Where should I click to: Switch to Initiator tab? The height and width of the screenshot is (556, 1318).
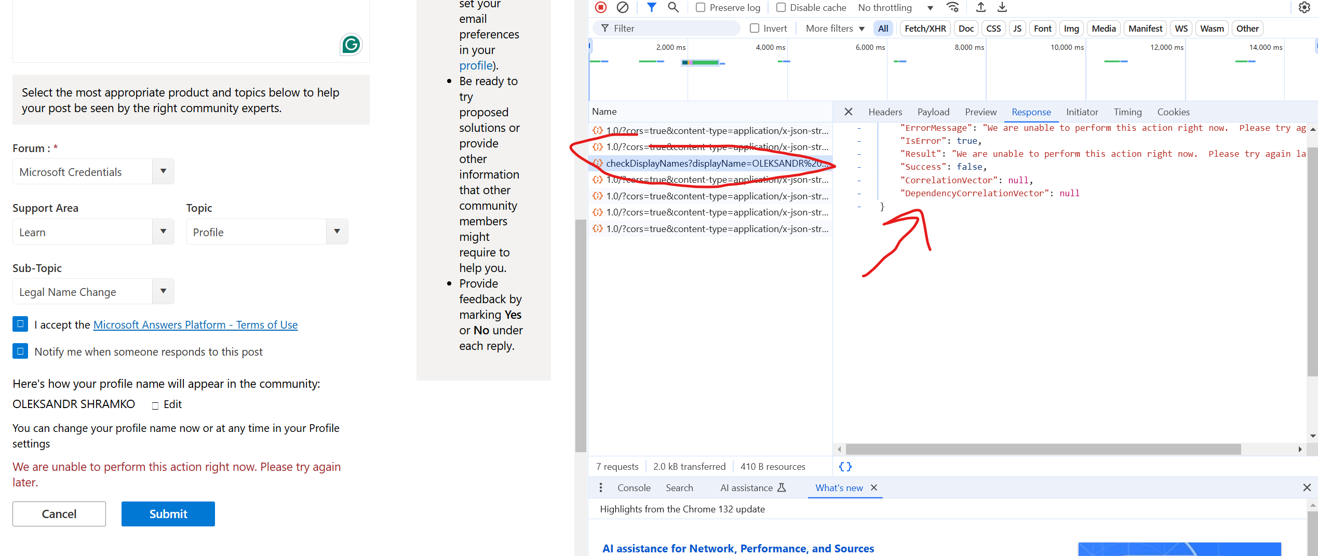click(1082, 112)
